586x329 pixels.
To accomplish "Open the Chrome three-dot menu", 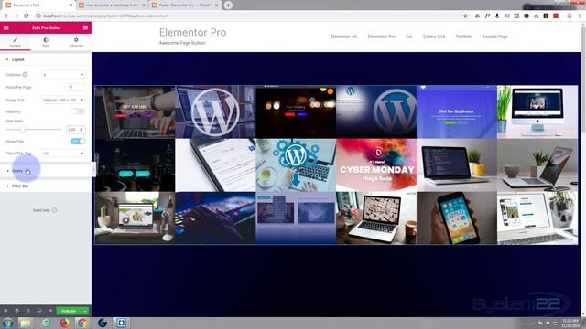I will (580, 16).
